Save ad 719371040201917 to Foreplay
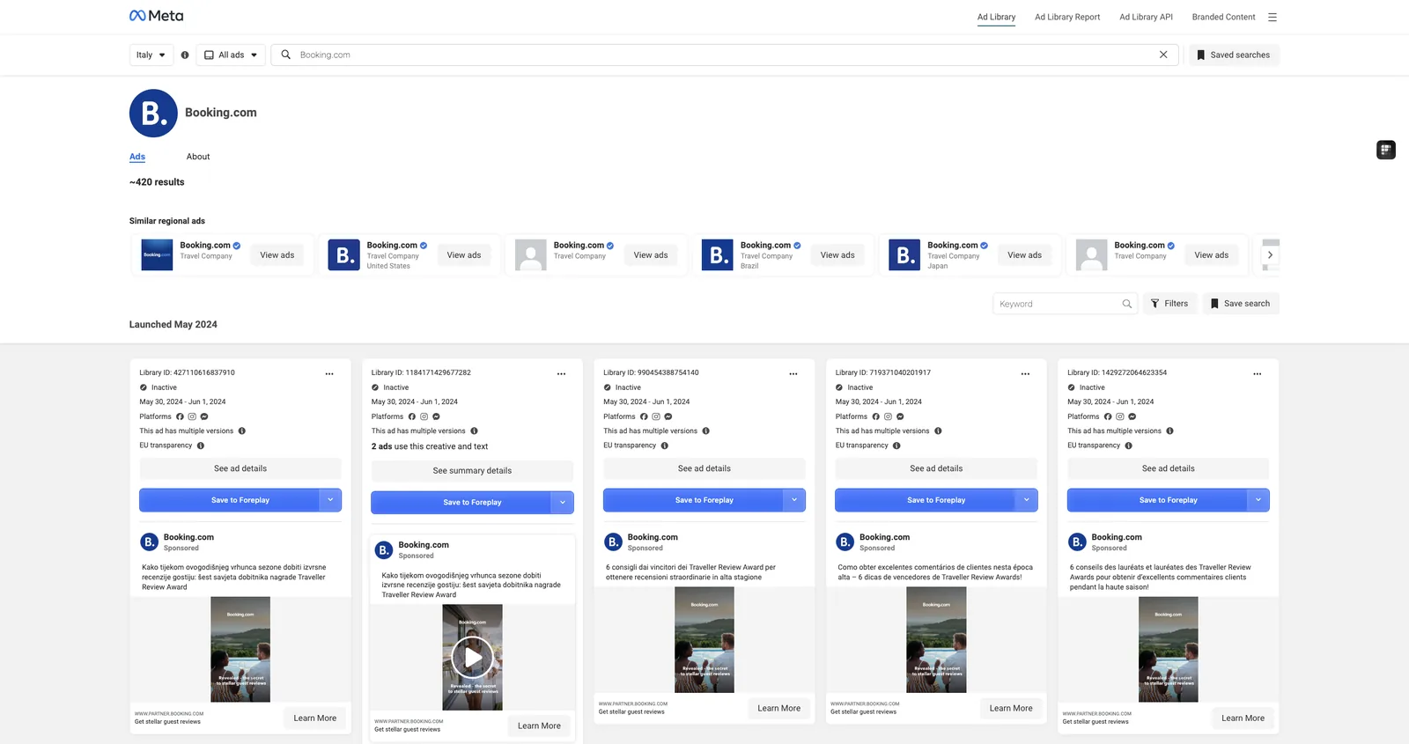Screen dimensions: 1409x744 (926, 500)
